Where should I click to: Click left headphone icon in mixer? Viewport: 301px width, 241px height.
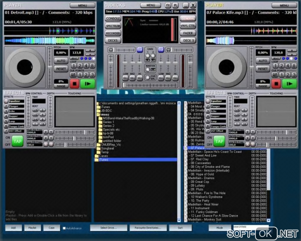point(111,50)
